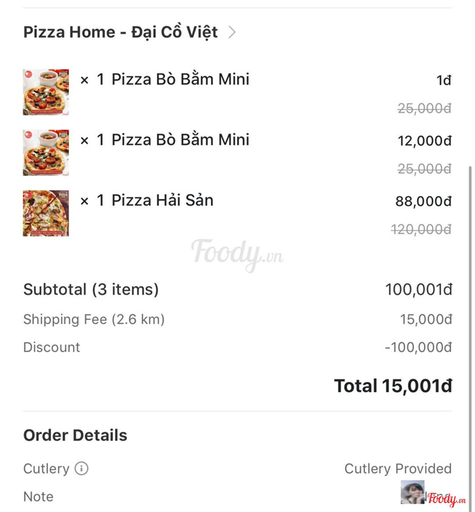Click the info icon beside Cutlery
Viewport: 475px width, 512px height.
click(81, 469)
